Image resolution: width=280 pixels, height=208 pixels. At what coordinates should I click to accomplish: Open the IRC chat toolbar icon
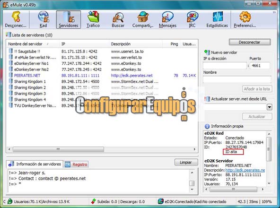[192, 17]
